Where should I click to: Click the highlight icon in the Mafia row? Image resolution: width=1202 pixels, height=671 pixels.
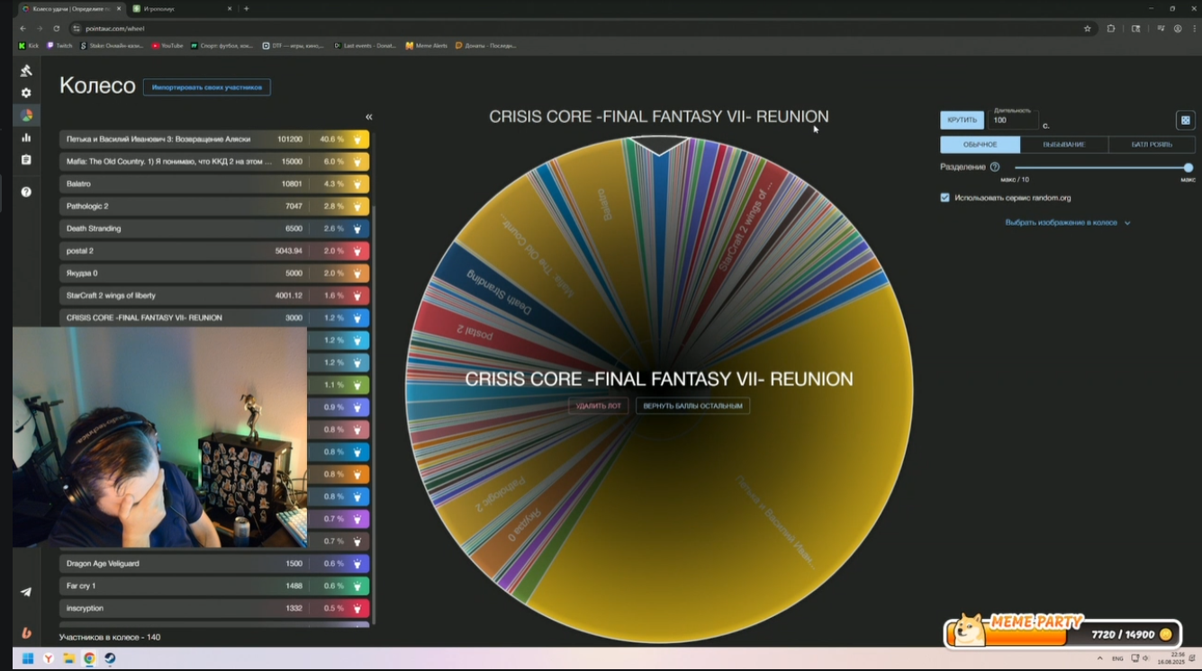click(357, 162)
